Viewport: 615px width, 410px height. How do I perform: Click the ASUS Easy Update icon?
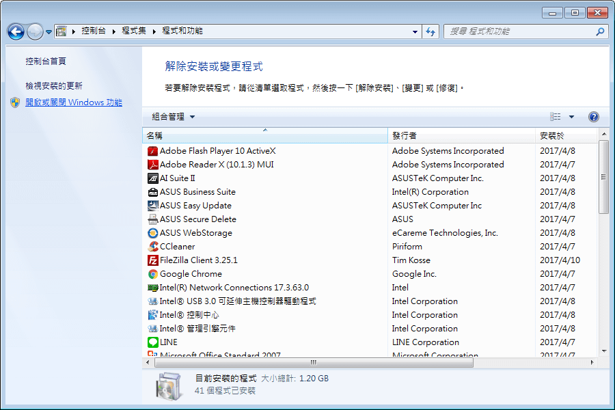[152, 206]
